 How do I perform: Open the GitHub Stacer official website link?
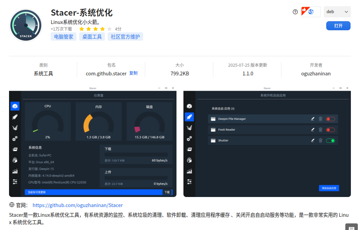coord(77,205)
